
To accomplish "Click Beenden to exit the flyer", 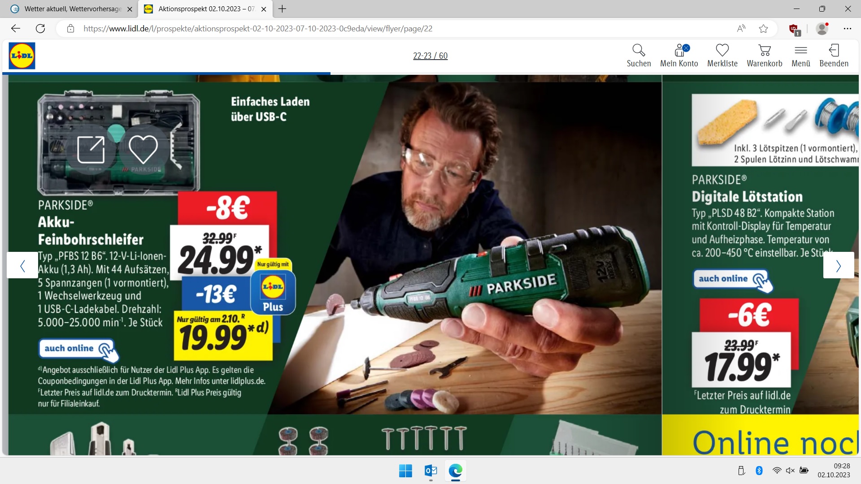I will point(834,56).
